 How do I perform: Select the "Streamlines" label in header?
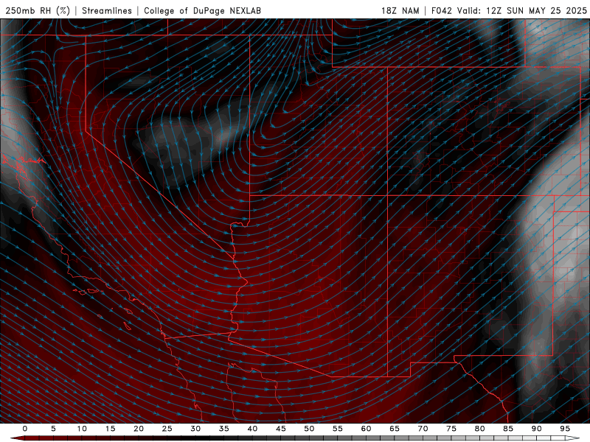click(x=107, y=10)
